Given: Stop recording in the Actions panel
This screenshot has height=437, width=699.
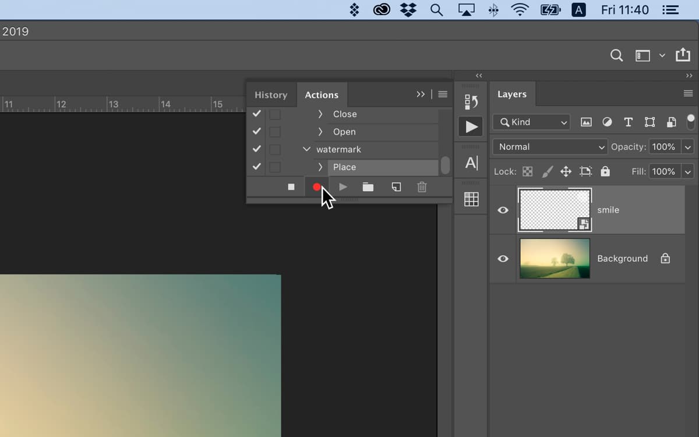Looking at the screenshot, I should tap(291, 186).
